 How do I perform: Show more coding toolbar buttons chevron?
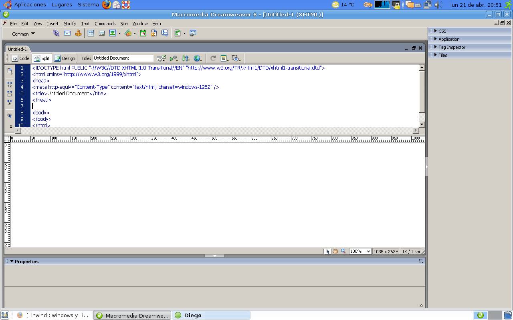coord(11,126)
